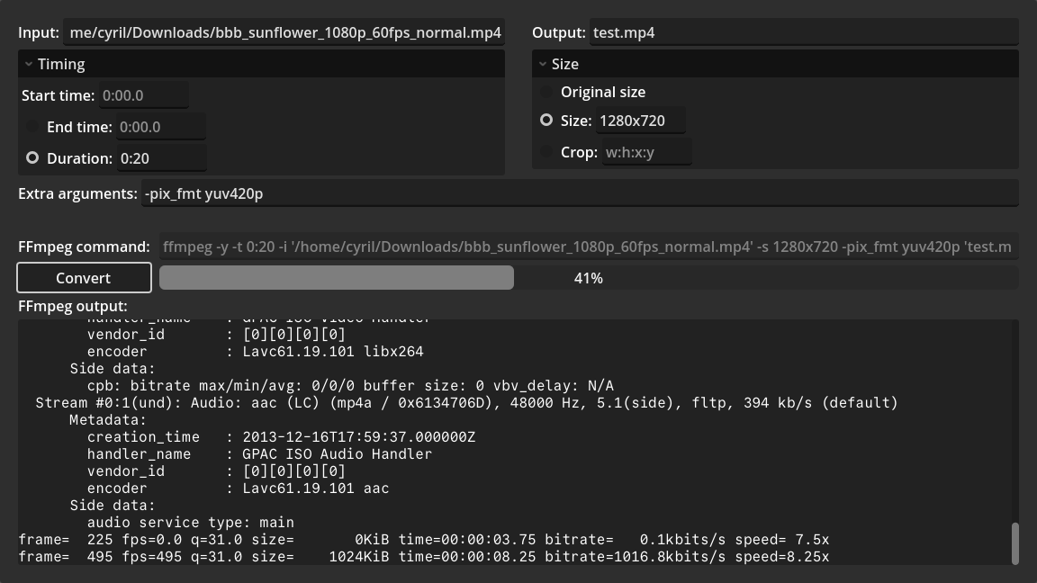
Task: Click the Start time field
Action: (142, 95)
